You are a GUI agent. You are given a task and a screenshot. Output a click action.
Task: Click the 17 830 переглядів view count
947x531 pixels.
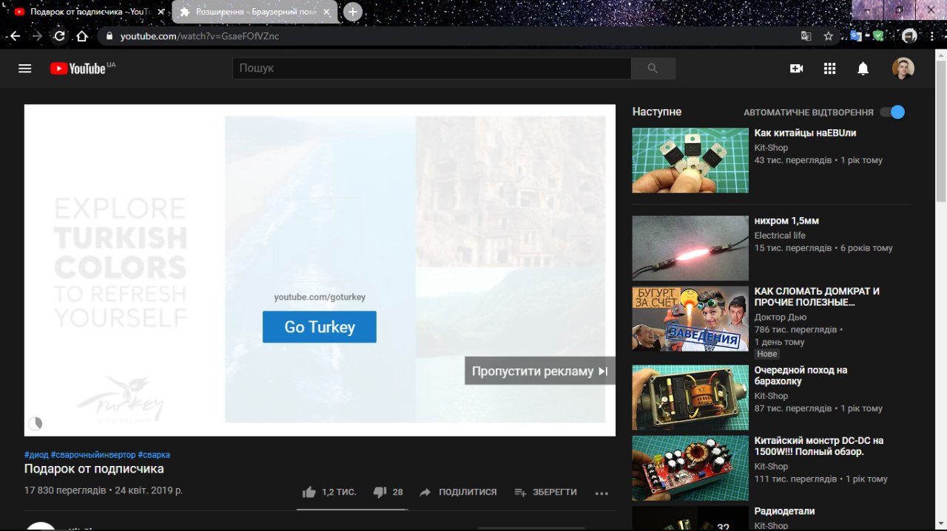[x=65, y=490]
